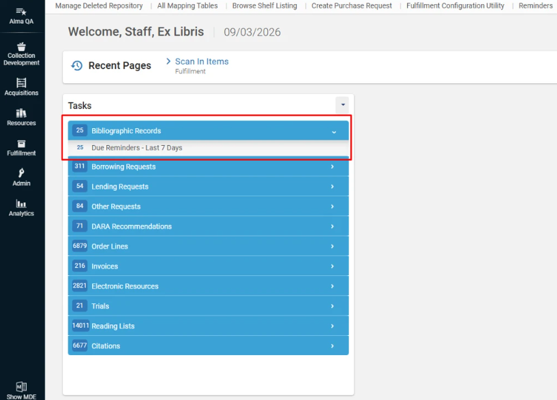Click the 25 count on Bibliographic Records
Screen dimensions: 557x400
tap(80, 130)
